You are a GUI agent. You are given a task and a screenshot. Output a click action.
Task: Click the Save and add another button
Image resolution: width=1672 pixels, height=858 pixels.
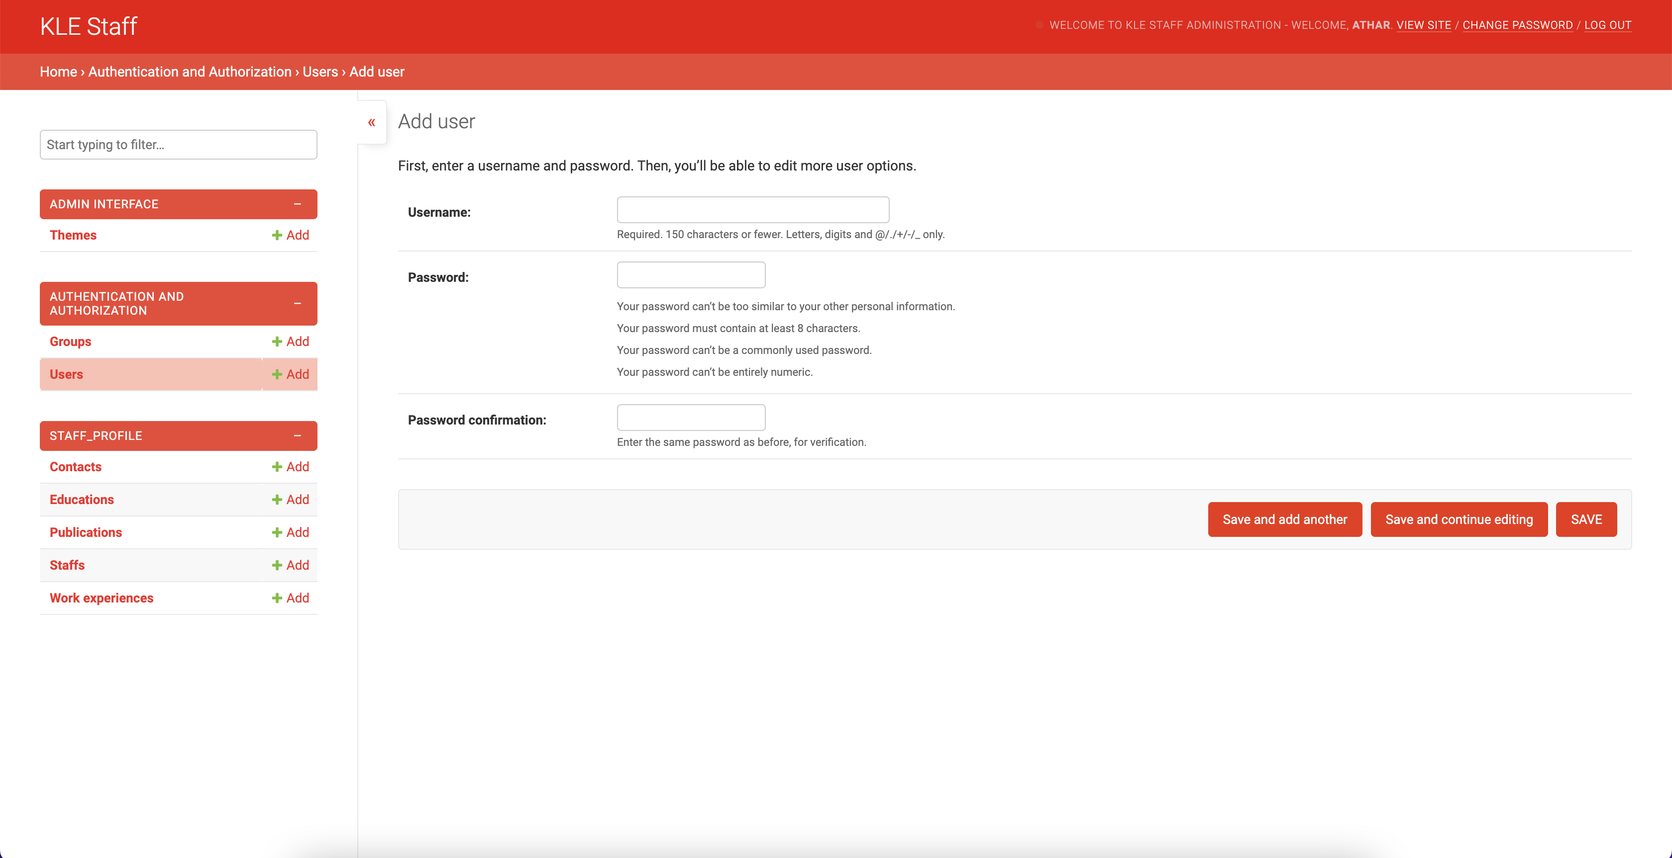click(x=1284, y=519)
